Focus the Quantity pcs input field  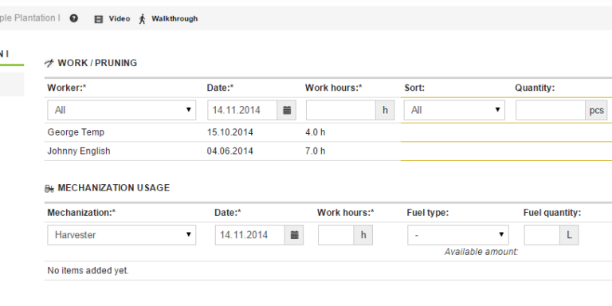(551, 110)
